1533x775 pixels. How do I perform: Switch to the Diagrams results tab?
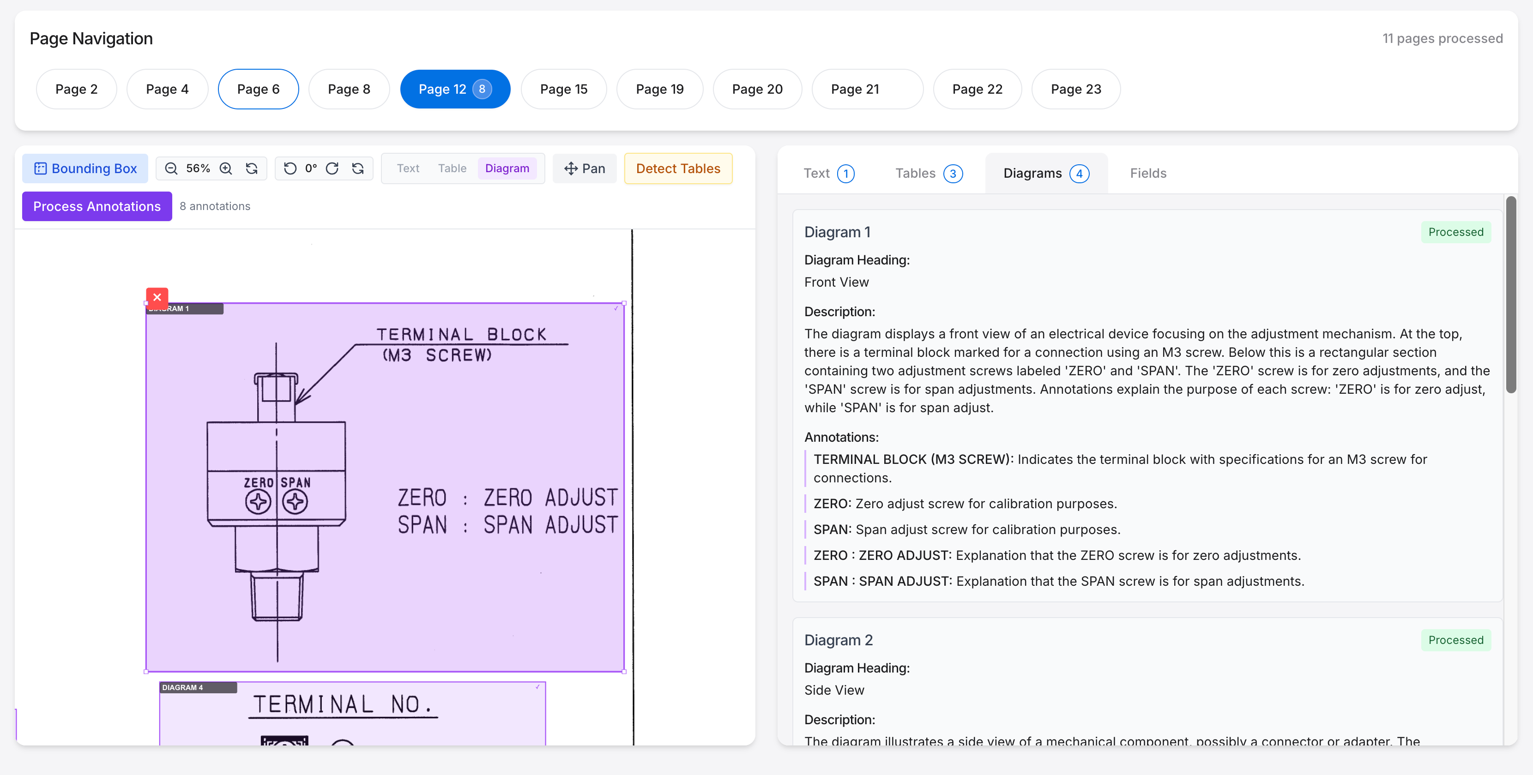pos(1046,173)
